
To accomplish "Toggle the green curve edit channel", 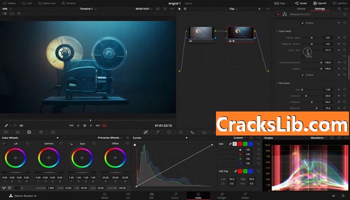I will point(245,144).
